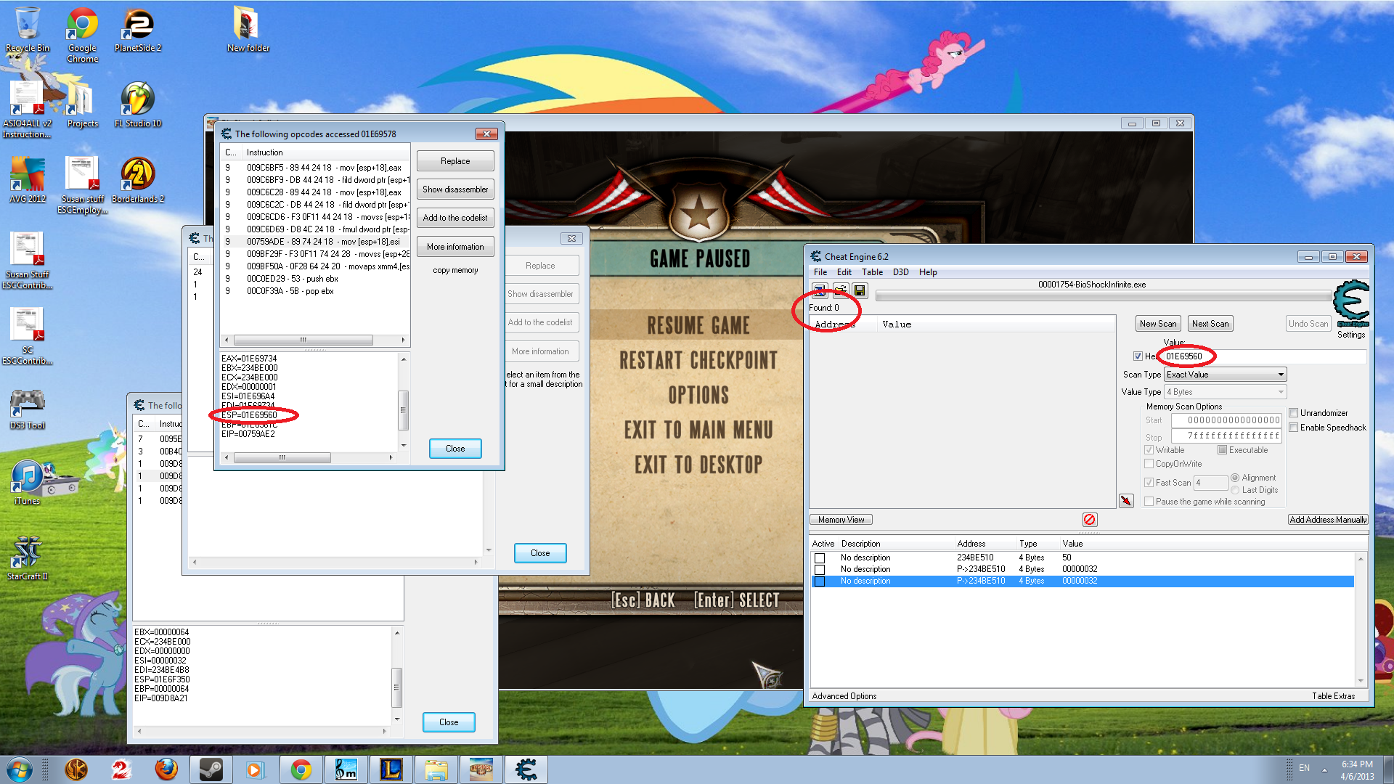Click the scan progress bar next to the toolbar
The image size is (1394, 784).
coord(1104,295)
